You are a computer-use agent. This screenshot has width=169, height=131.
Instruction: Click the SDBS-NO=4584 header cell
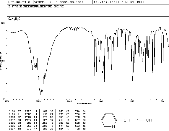click(x=71, y=2)
